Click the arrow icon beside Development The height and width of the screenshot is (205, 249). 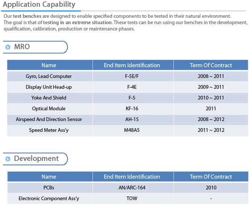(x=8, y=159)
